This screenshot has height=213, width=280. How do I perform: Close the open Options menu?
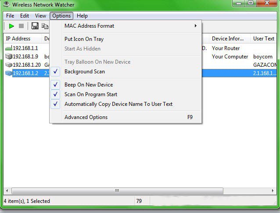tap(61, 16)
